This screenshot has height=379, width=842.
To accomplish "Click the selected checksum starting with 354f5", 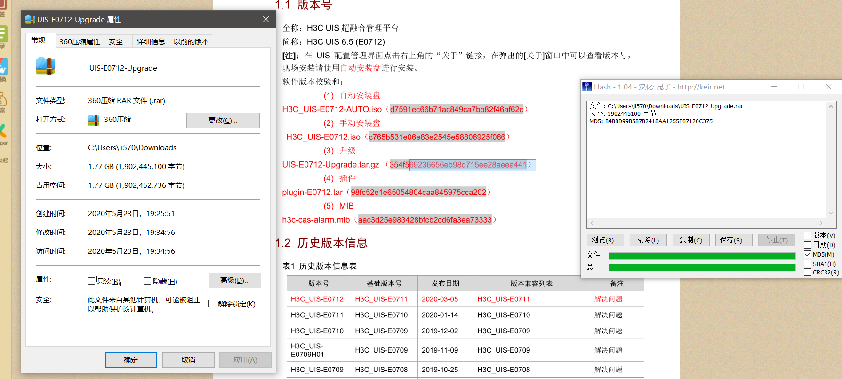I will [x=458, y=165].
